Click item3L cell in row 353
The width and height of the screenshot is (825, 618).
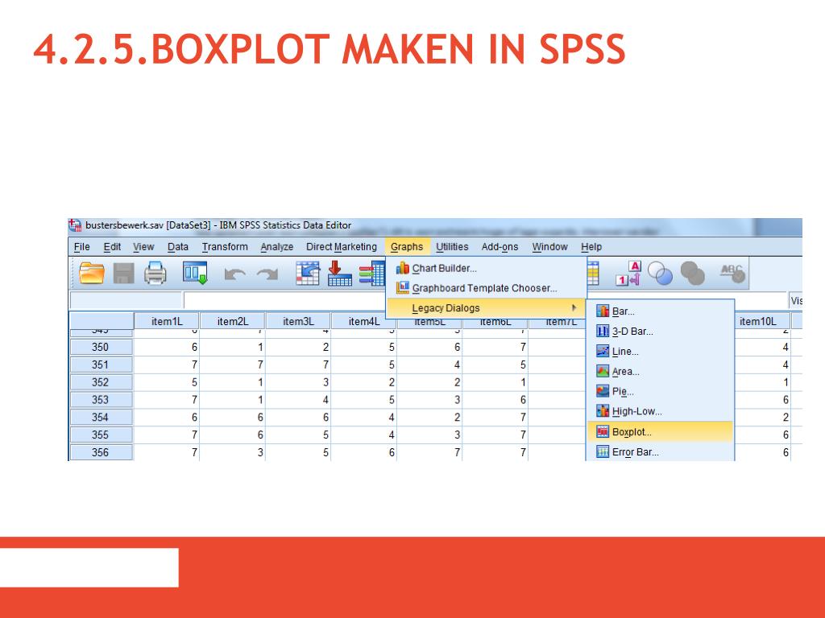click(x=298, y=400)
